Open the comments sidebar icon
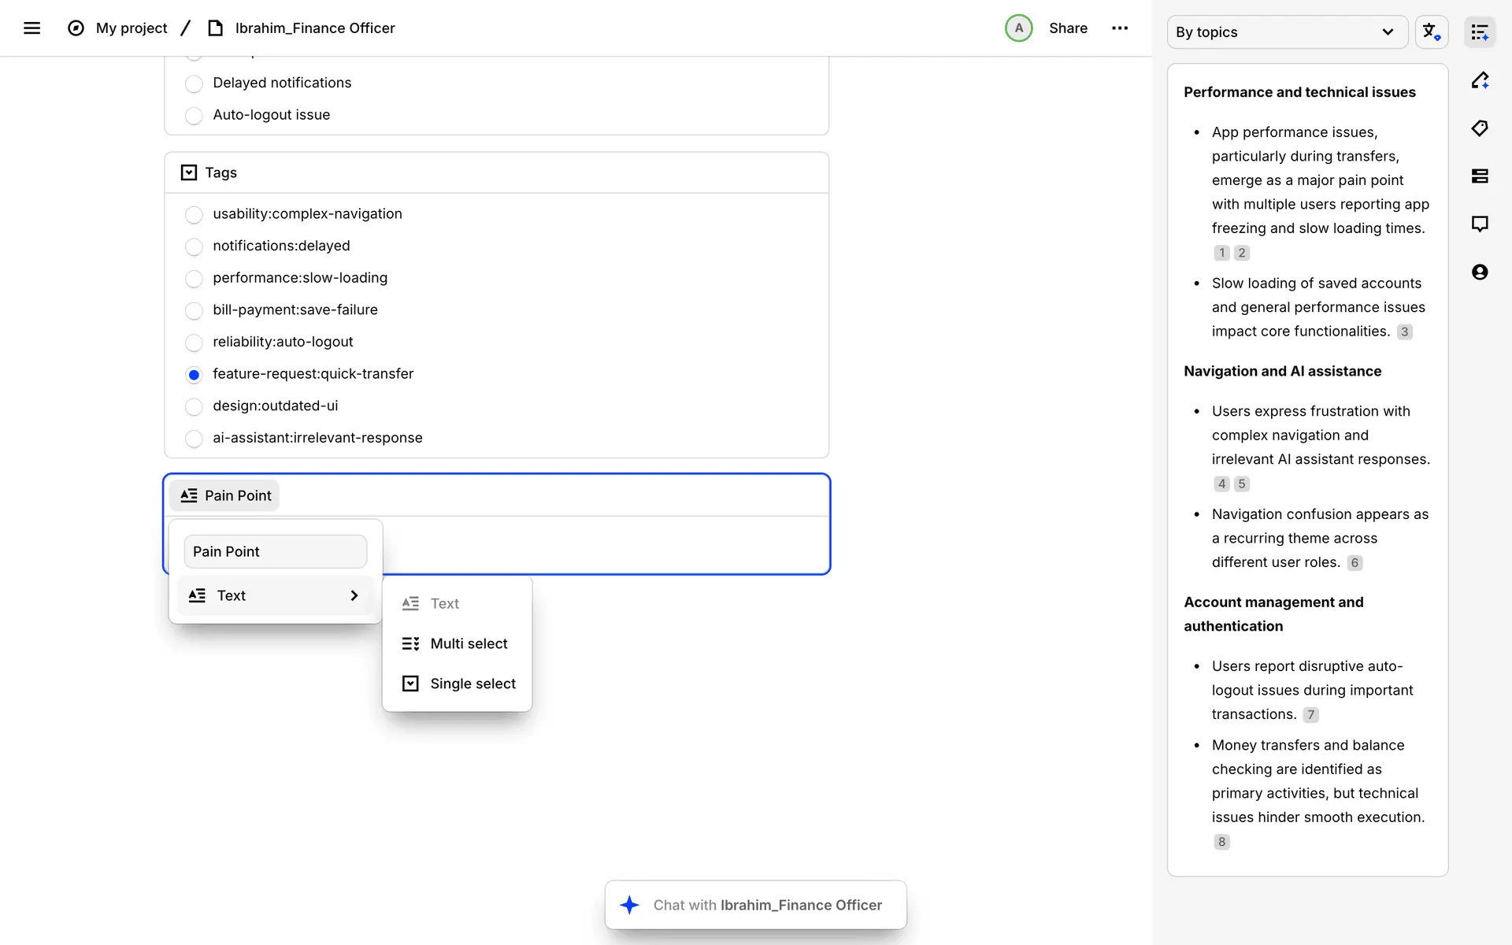Image resolution: width=1512 pixels, height=945 pixels. pyautogui.click(x=1480, y=224)
